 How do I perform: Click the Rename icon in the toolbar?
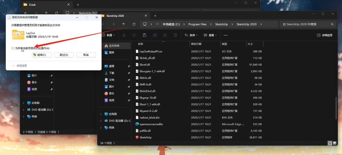[155, 35]
